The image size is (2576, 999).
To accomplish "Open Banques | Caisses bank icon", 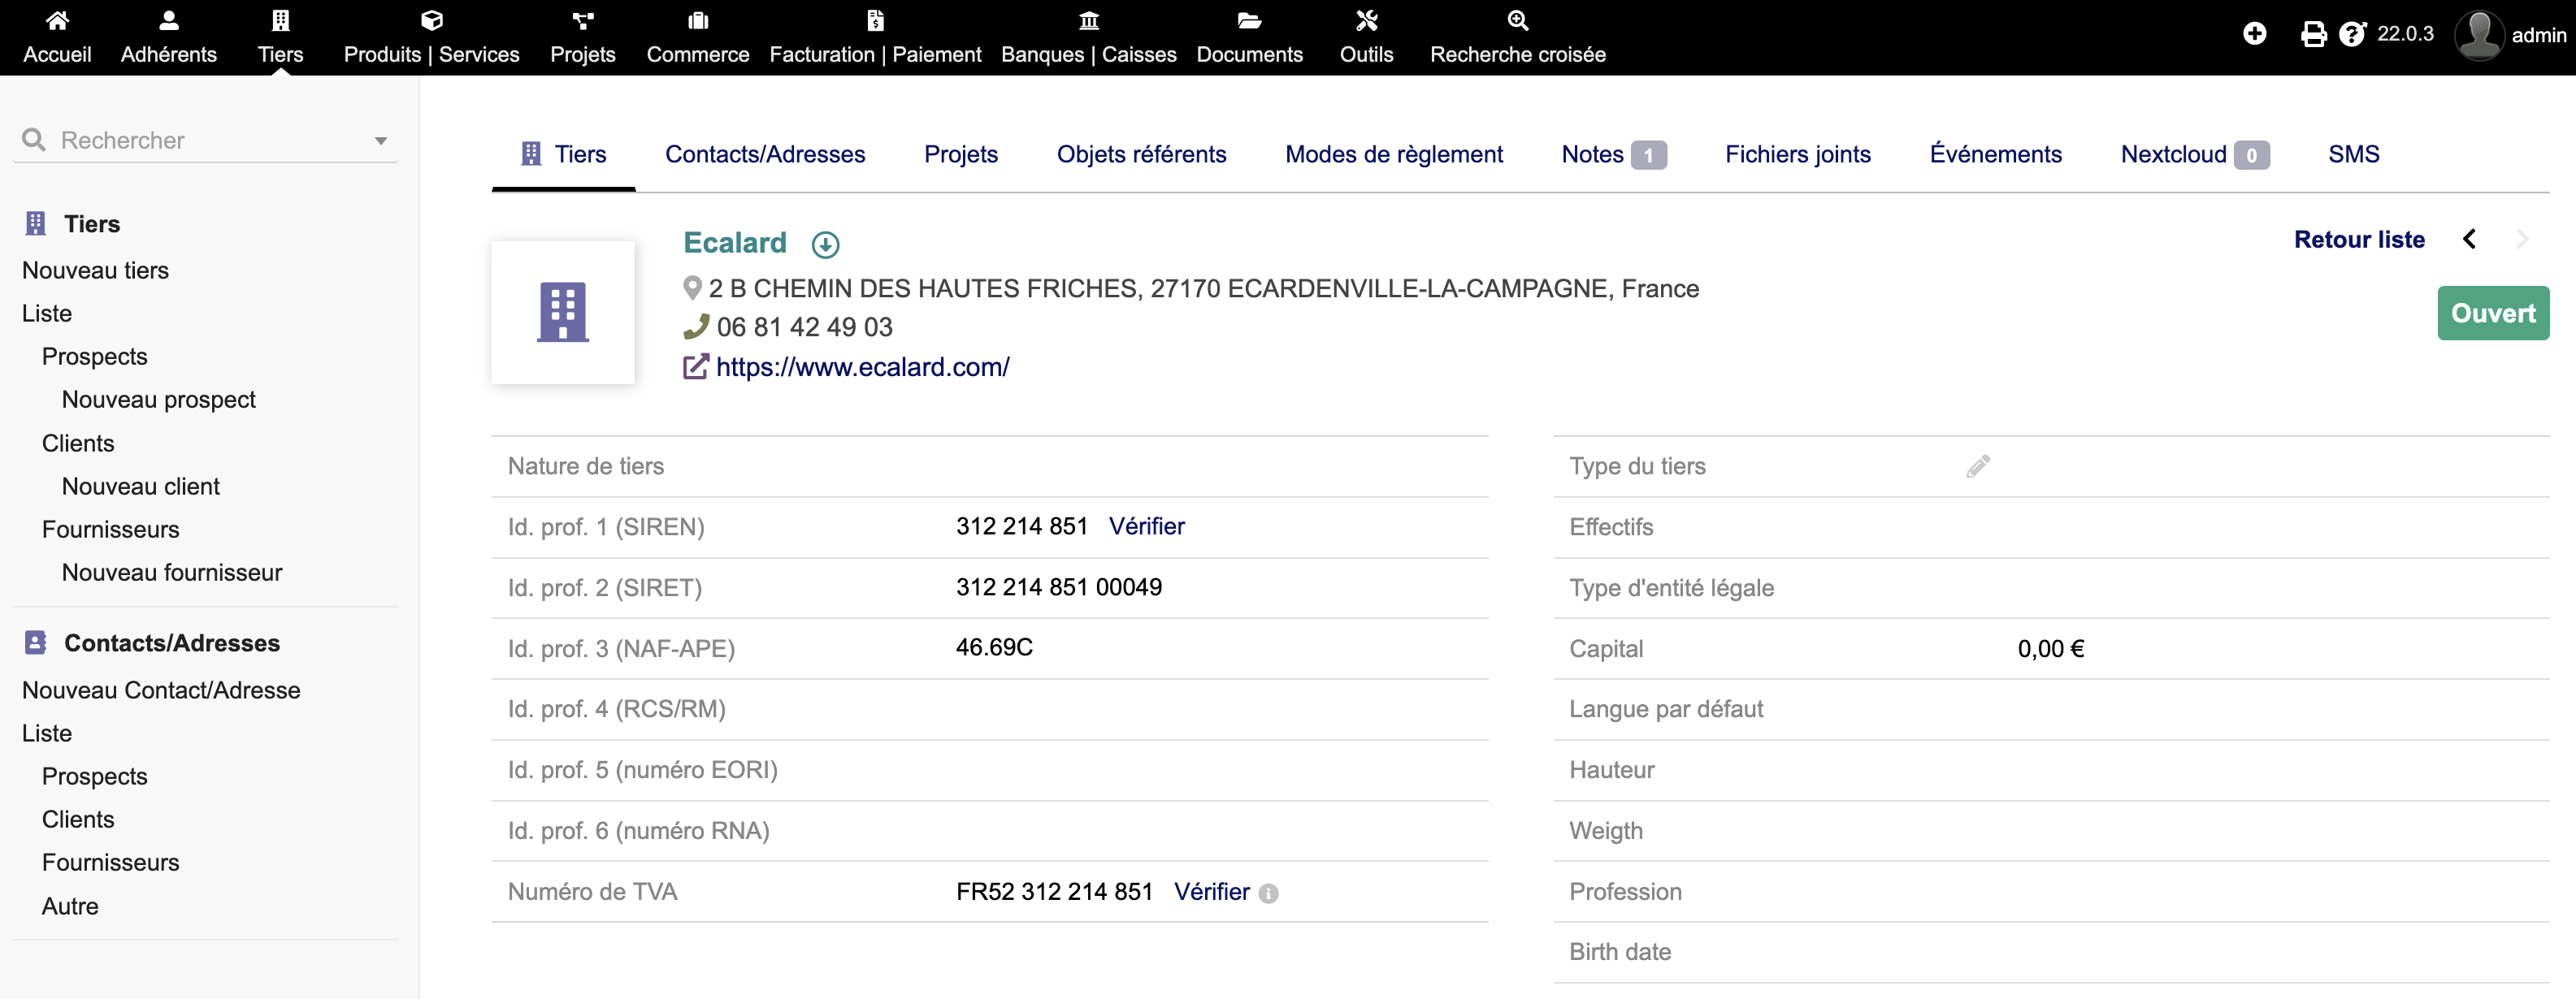I will 1088,20.
